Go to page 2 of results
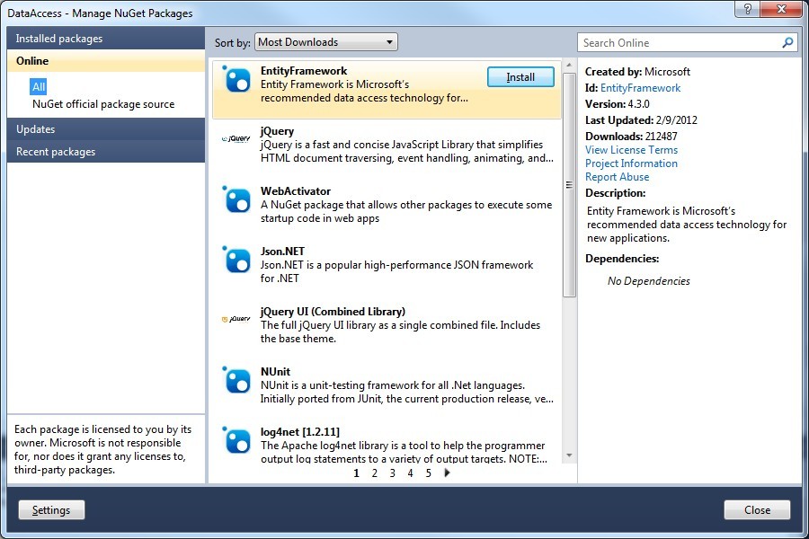This screenshot has height=539, width=809. (375, 473)
